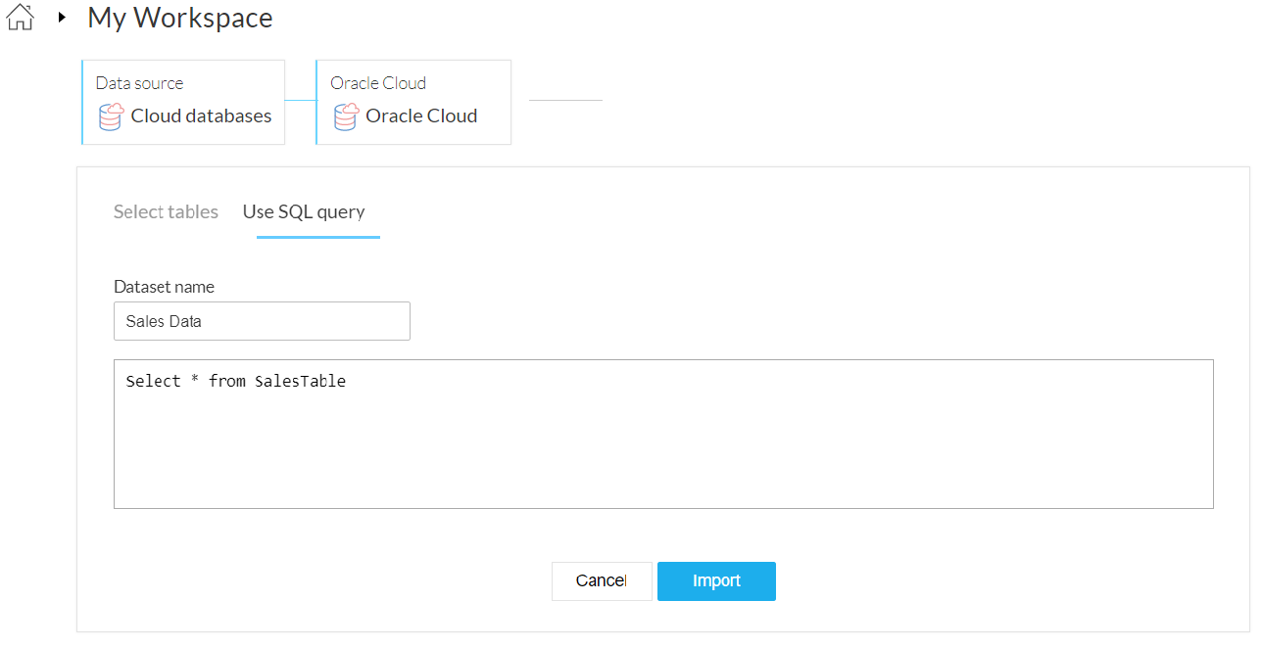Click the large "Oracle Cloud" step label
This screenshot has height=647, width=1262.
point(421,116)
